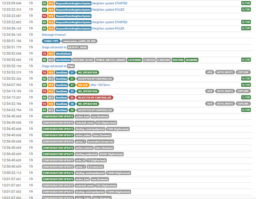Click the zwave:aeon_zw096_00_000 thing type value
Viewport: 256px width, 199px height.
(79, 41)
